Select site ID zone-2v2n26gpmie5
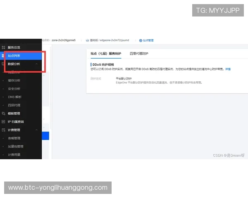This screenshot has width=248, height=198. click(64, 40)
